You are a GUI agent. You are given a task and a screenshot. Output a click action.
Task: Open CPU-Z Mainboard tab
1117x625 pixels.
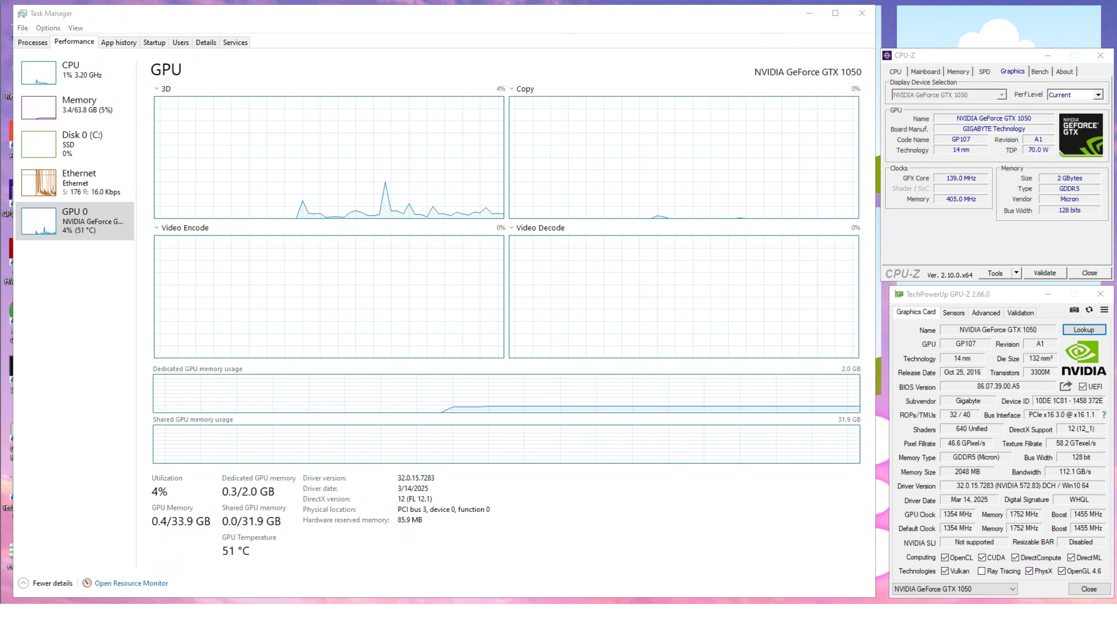[x=925, y=72]
